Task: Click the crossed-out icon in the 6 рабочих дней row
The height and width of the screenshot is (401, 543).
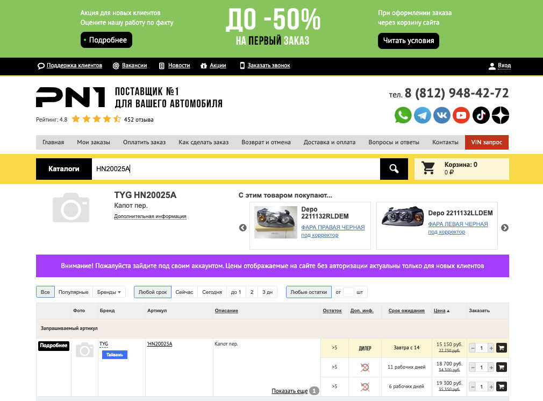Action: (x=365, y=387)
